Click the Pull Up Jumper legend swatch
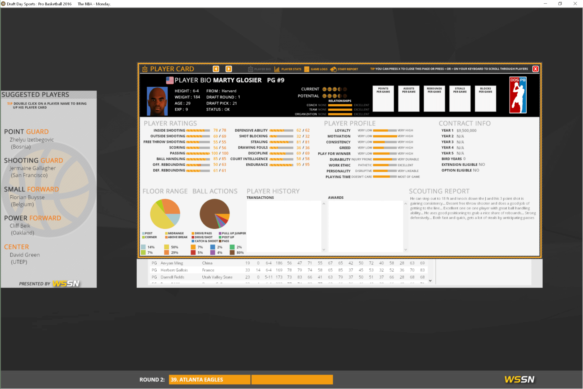Viewport: 583px width, 389px height. (220, 233)
